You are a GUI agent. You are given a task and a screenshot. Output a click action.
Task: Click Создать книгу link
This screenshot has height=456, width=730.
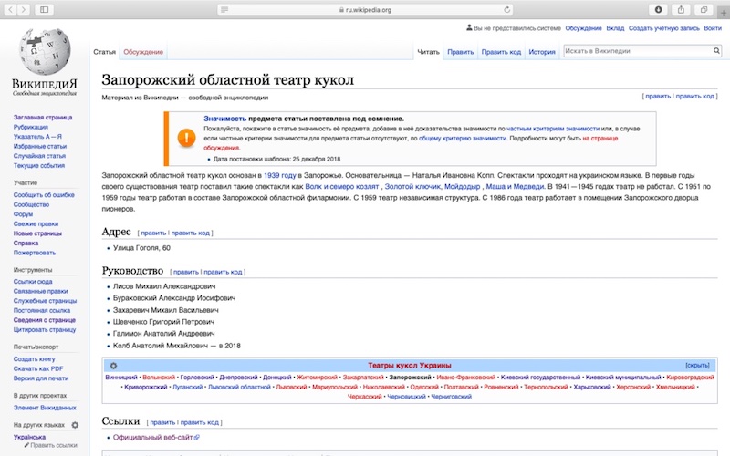pos(34,359)
